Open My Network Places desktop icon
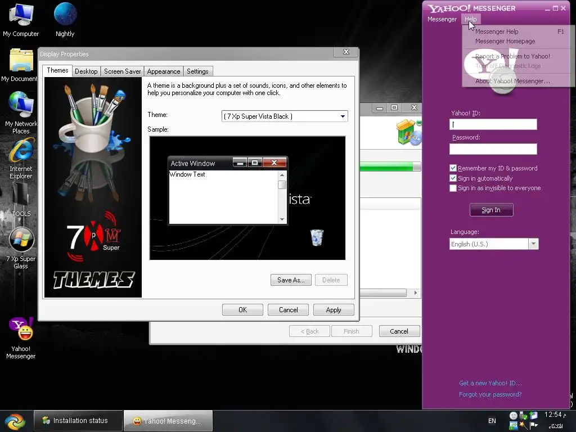The width and height of the screenshot is (576, 432). click(21, 112)
